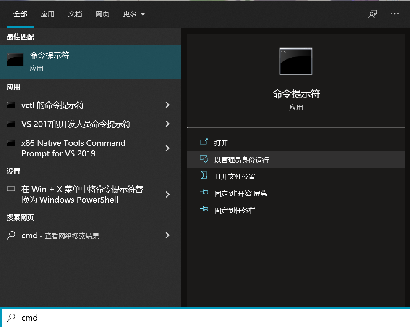Click the magnifier icon beside cmd web search
410x327 pixels.
[x=11, y=235]
